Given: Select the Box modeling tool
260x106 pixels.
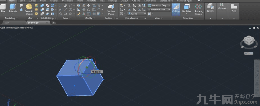Looking at the screenshot, I should pyautogui.click(x=3, y=8).
